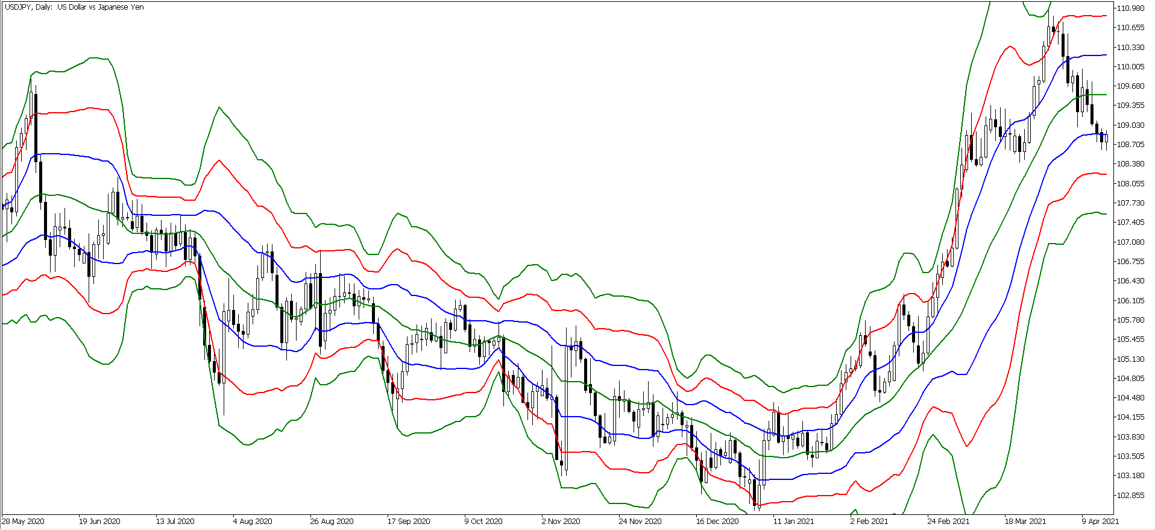The image size is (1155, 530).
Task: Click the 104.805 price axis label
Action: 1130,378
